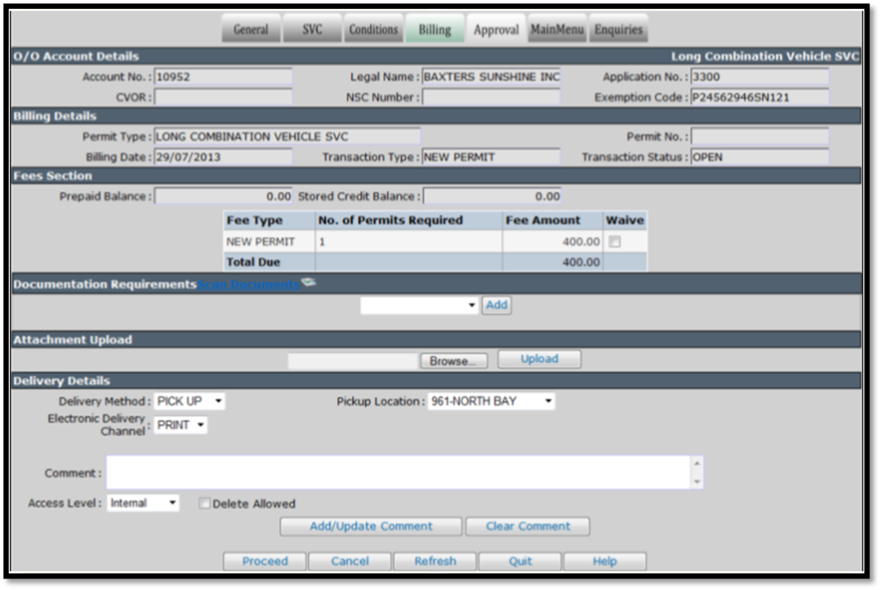This screenshot has height=590, width=881.
Task: Click the Browse button for attachment
Action: coord(454,361)
